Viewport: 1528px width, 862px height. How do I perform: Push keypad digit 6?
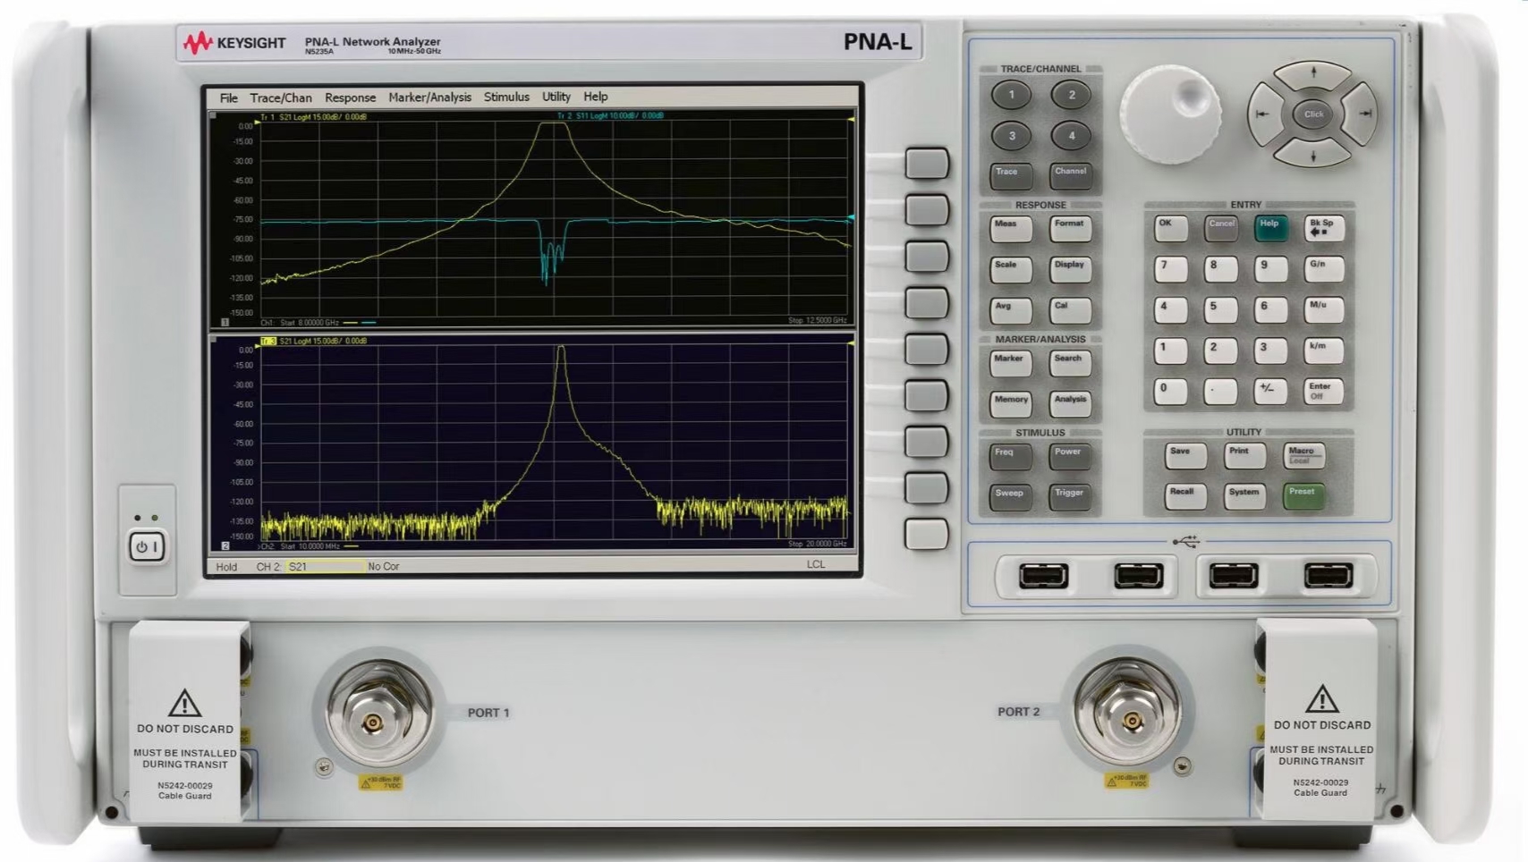click(1270, 310)
